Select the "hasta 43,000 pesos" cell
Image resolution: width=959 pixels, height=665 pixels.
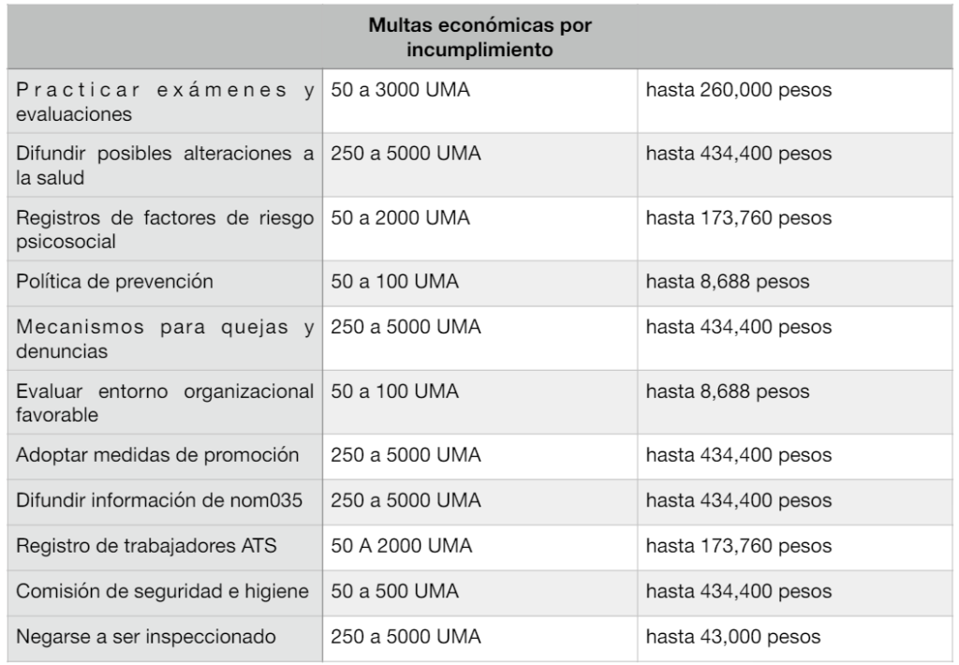click(733, 638)
